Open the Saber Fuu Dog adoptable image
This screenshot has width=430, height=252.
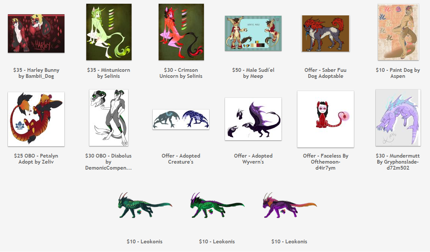(326, 33)
